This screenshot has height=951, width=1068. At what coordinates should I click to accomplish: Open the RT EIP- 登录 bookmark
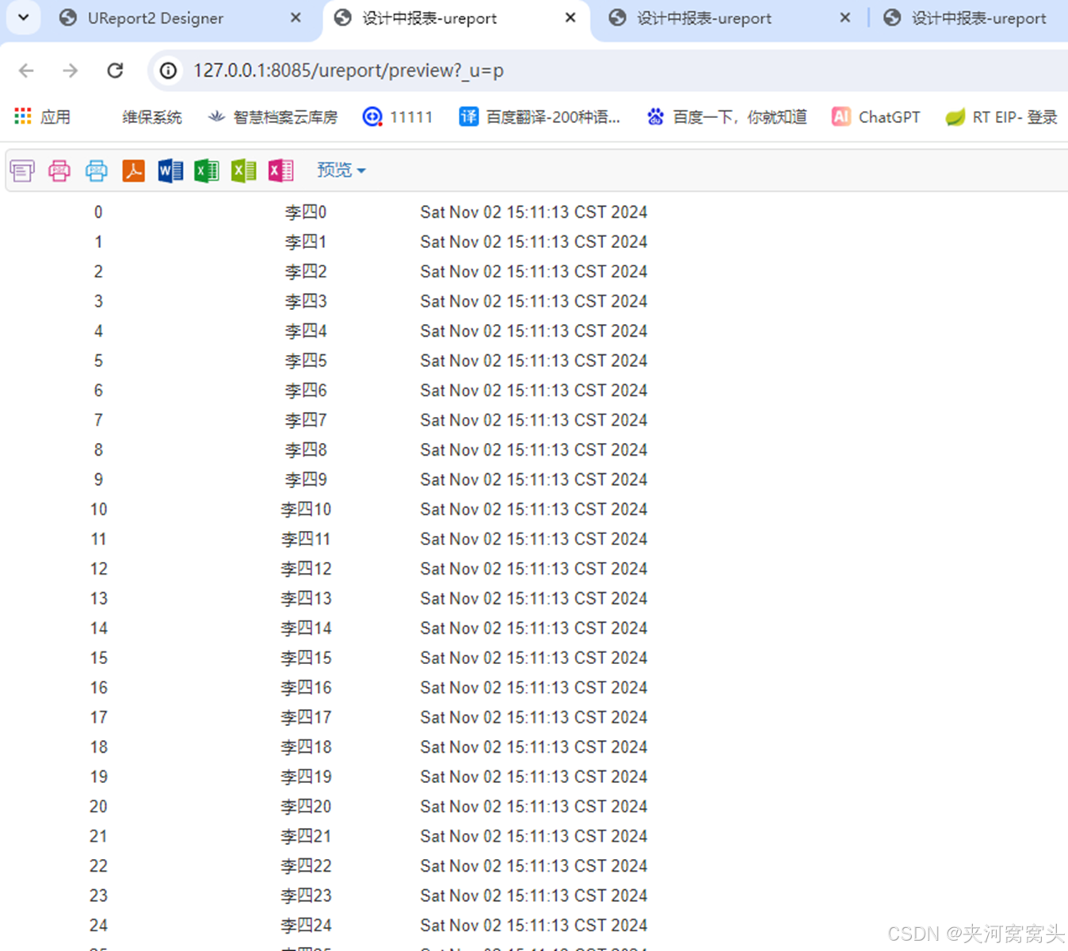(x=1001, y=117)
